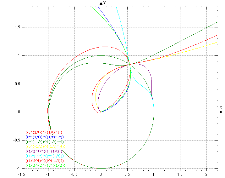
Task: Click the X axis label
Action: point(221,107)
